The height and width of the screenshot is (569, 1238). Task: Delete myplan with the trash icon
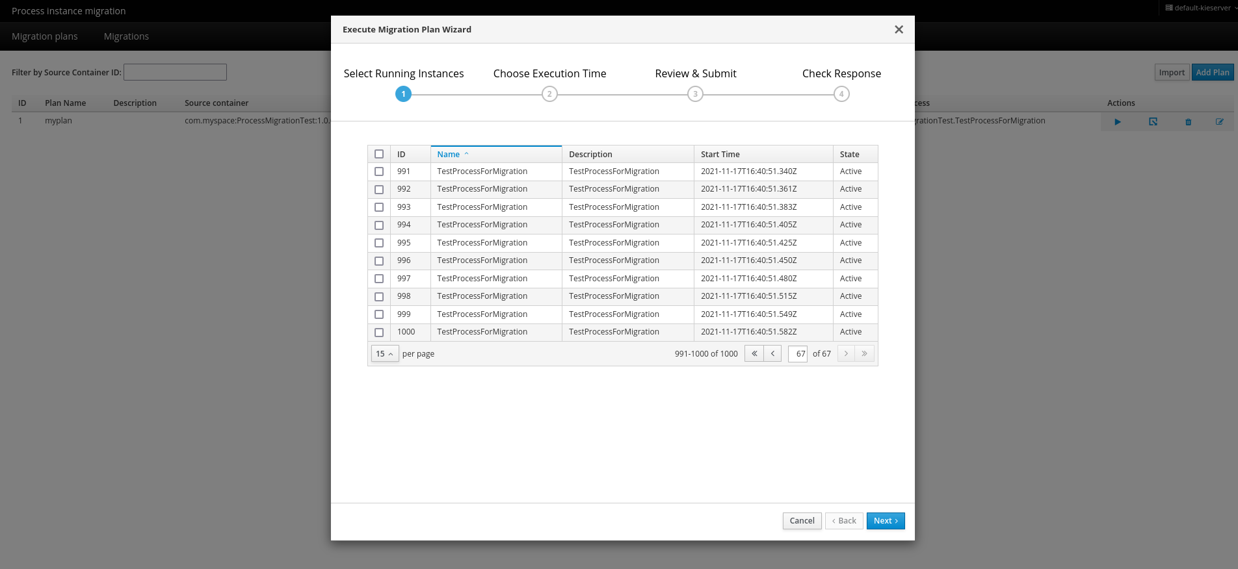click(1188, 121)
